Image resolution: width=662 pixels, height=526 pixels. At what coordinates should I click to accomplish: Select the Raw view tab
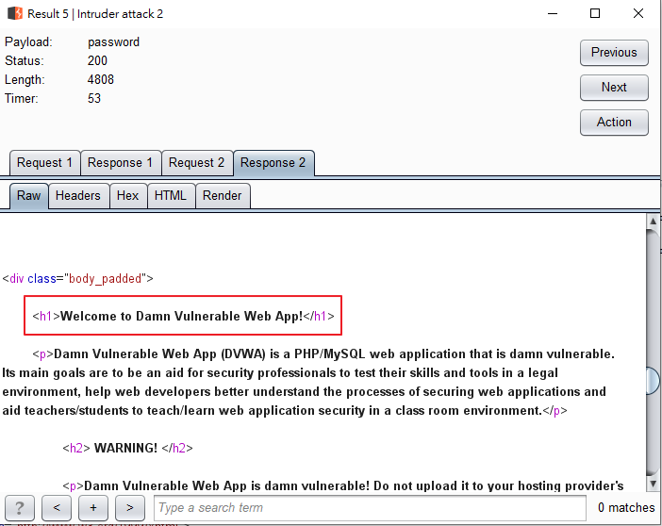[x=28, y=196]
